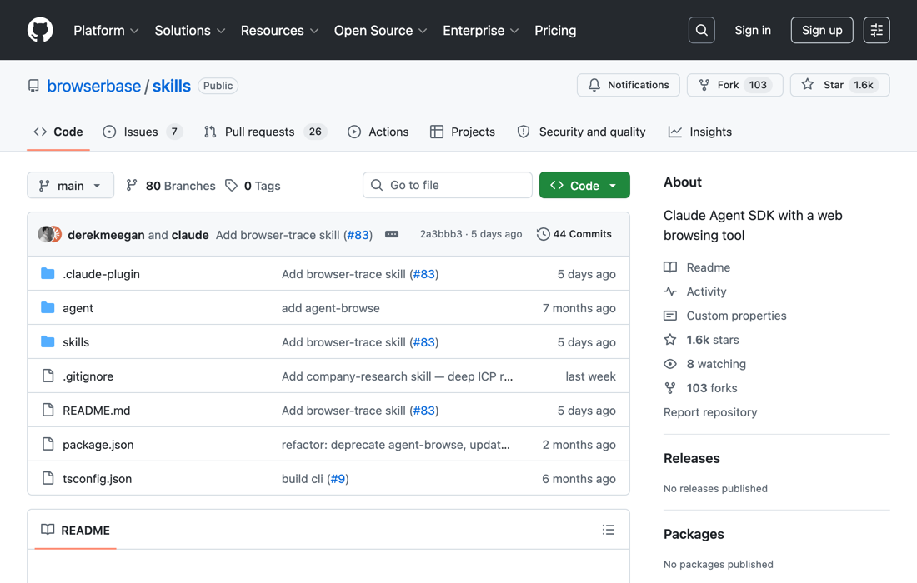Open the browserbase owner link

coord(94,86)
